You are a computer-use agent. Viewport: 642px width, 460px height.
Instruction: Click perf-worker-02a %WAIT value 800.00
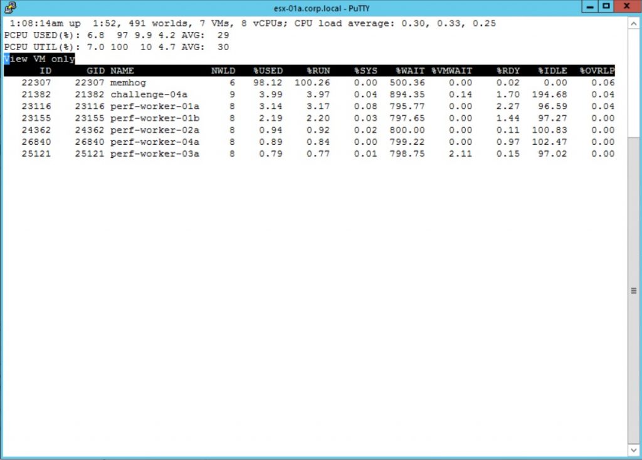tap(407, 130)
